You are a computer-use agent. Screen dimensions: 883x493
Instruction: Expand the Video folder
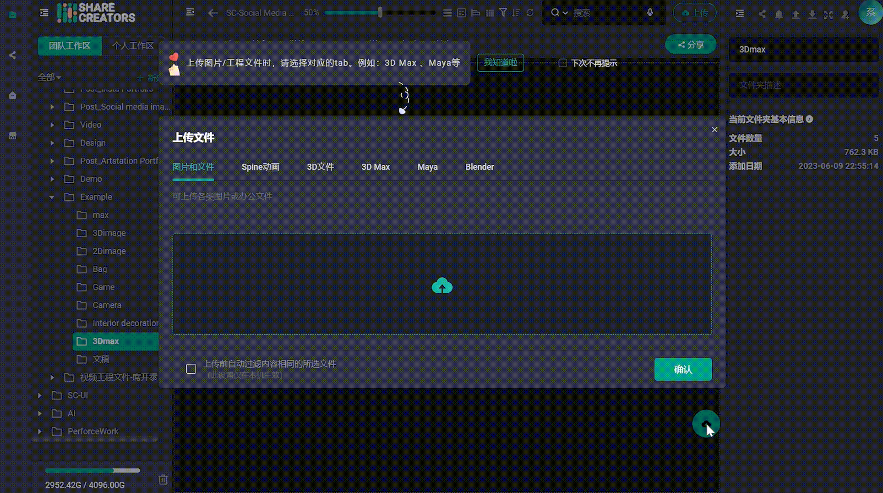pyautogui.click(x=52, y=125)
